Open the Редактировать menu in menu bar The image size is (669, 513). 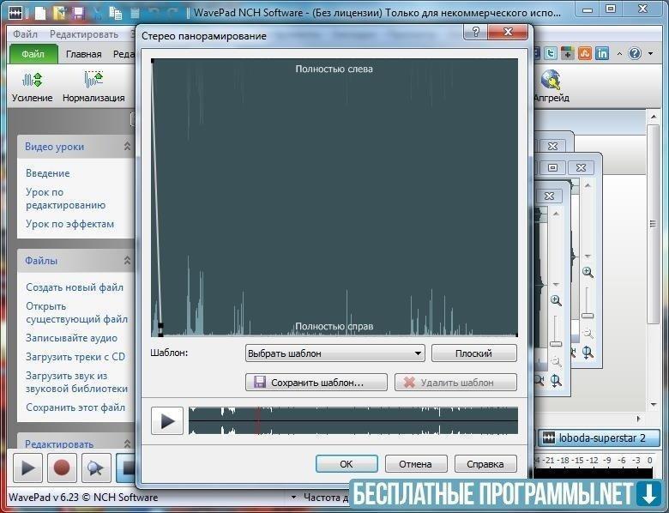tap(84, 34)
